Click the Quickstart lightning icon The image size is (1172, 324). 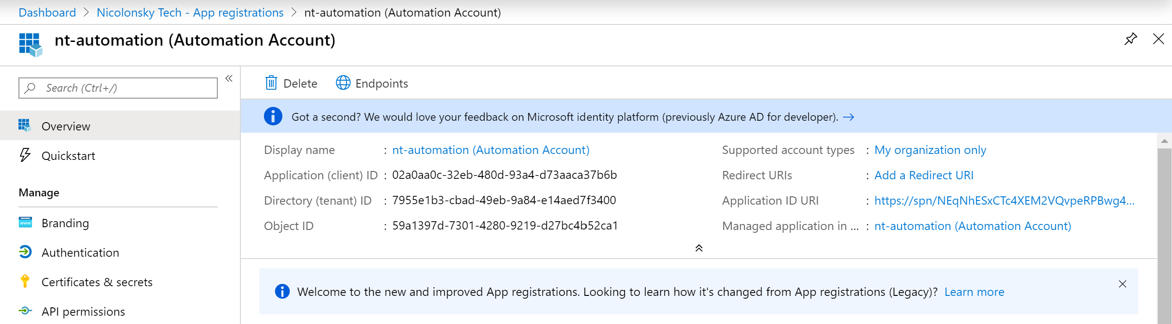25,155
